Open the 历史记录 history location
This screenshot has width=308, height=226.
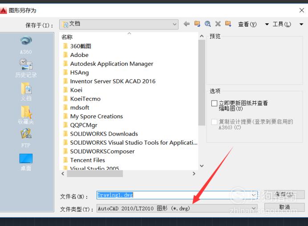point(26,68)
